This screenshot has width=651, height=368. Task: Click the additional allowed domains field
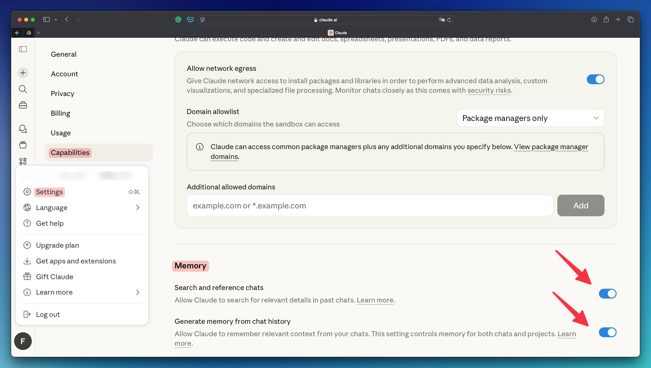[x=370, y=206]
